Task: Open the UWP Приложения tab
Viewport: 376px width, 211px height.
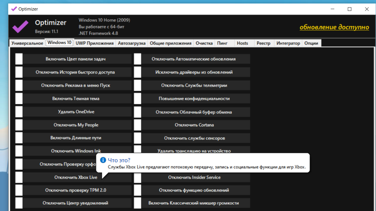Action: pos(95,43)
